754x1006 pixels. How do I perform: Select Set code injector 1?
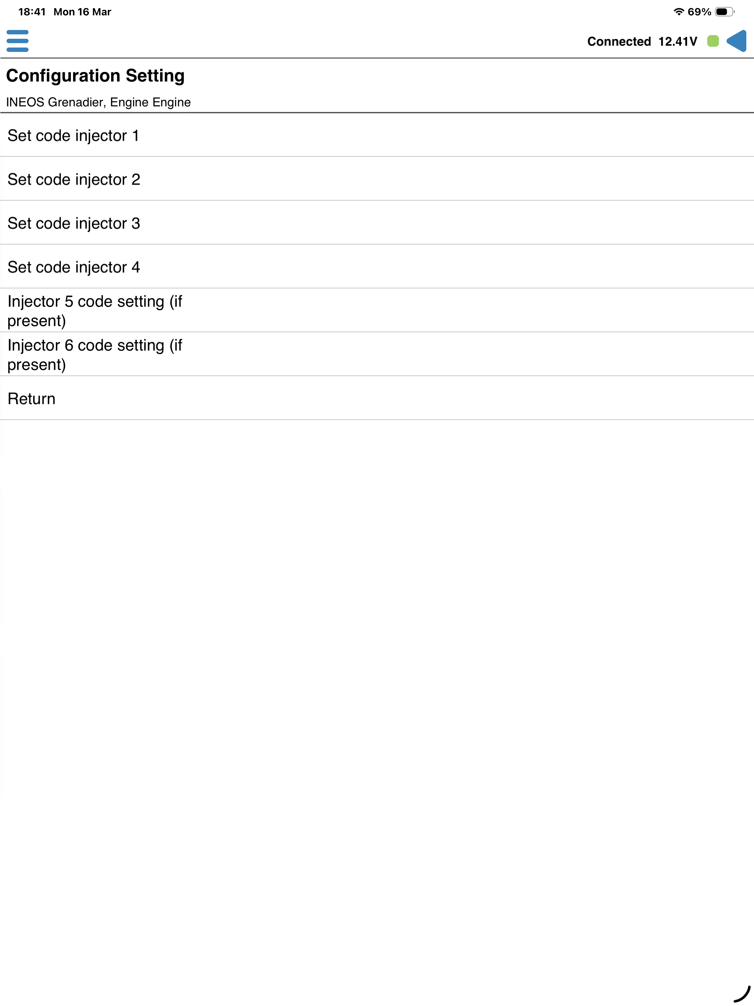[74, 135]
